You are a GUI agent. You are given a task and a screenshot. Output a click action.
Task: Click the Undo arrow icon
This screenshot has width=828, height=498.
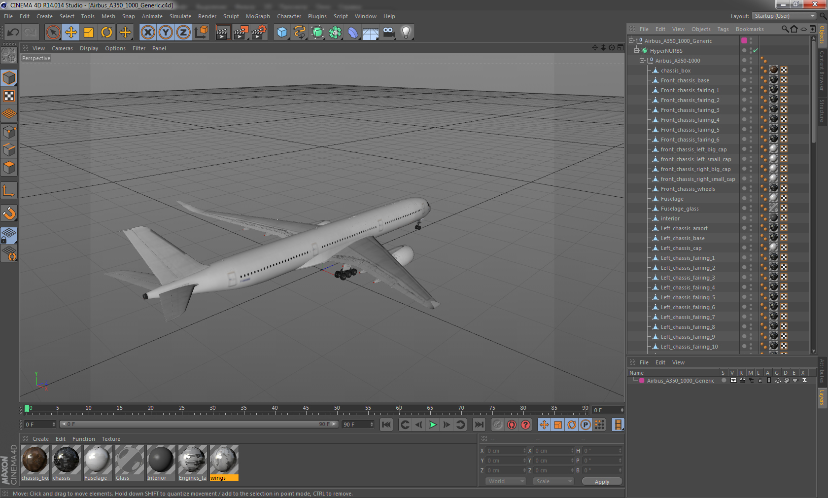click(x=13, y=33)
